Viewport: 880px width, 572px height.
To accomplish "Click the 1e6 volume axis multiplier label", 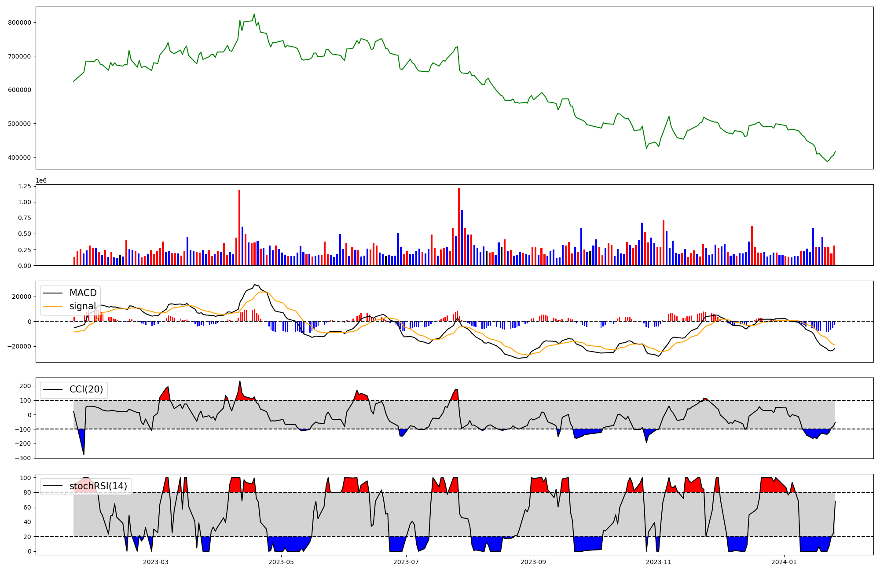I will point(41,181).
